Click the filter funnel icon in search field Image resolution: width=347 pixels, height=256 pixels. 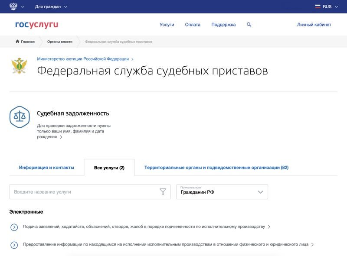163,192
